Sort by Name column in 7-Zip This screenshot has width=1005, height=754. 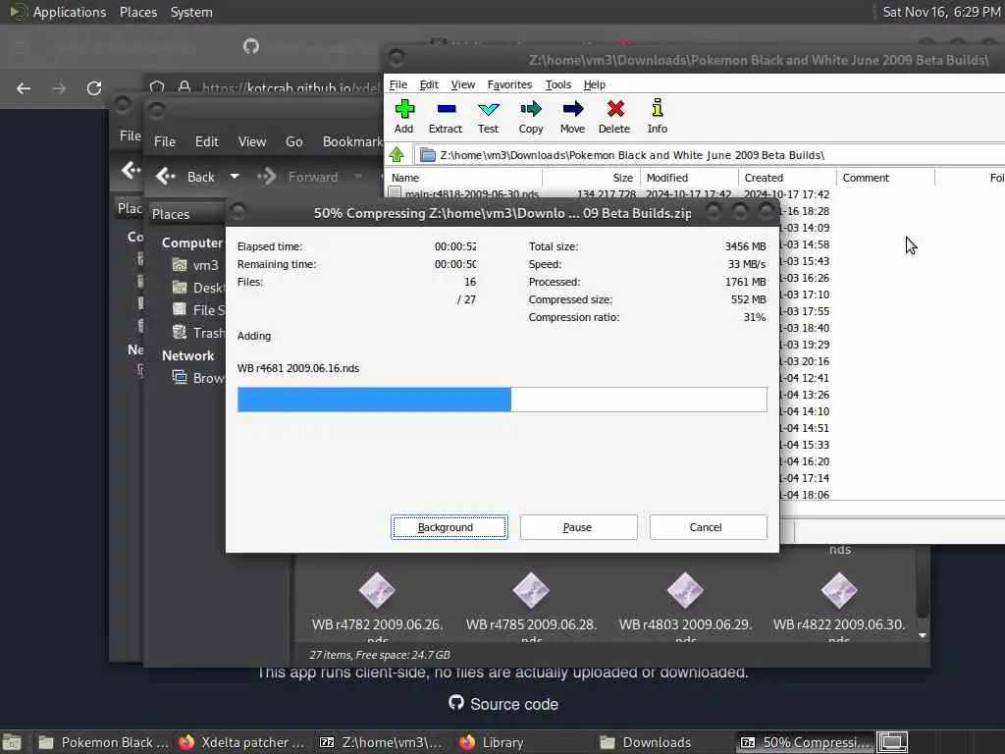coord(464,178)
